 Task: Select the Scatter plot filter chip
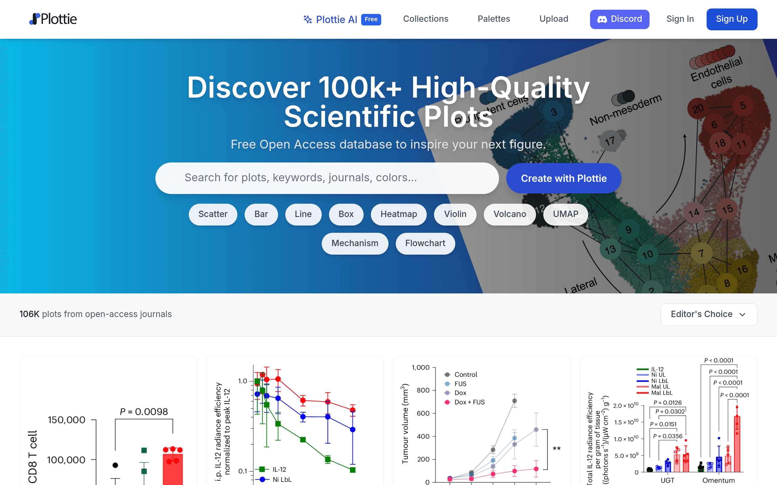tap(213, 214)
